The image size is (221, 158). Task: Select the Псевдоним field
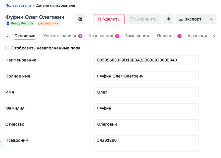(146, 140)
